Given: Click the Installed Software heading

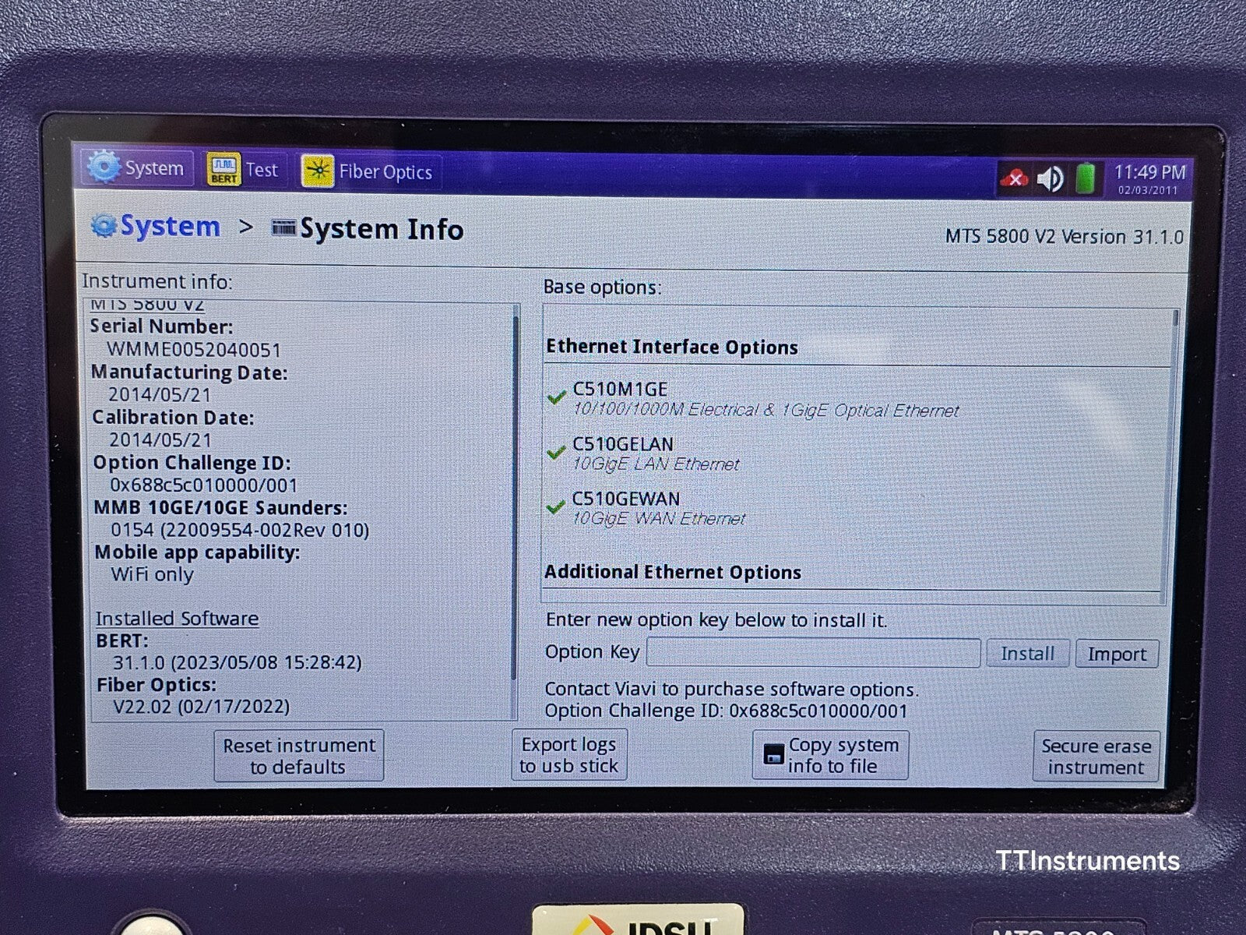Looking at the screenshot, I should [177, 619].
